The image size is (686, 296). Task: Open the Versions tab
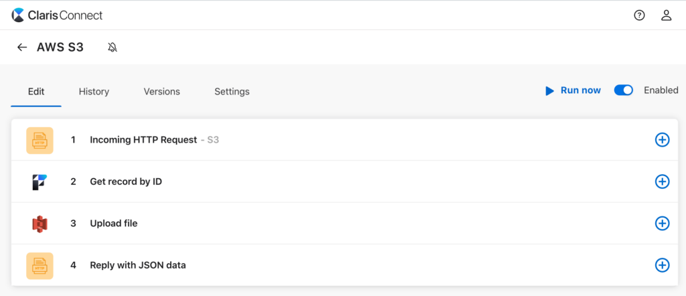pos(161,92)
